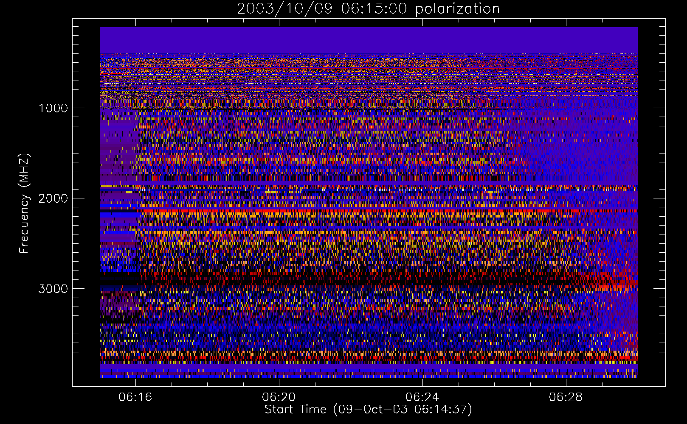Image resolution: width=687 pixels, height=424 pixels.
Task: Click the 3000 frequency tick label
Action: tap(53, 289)
